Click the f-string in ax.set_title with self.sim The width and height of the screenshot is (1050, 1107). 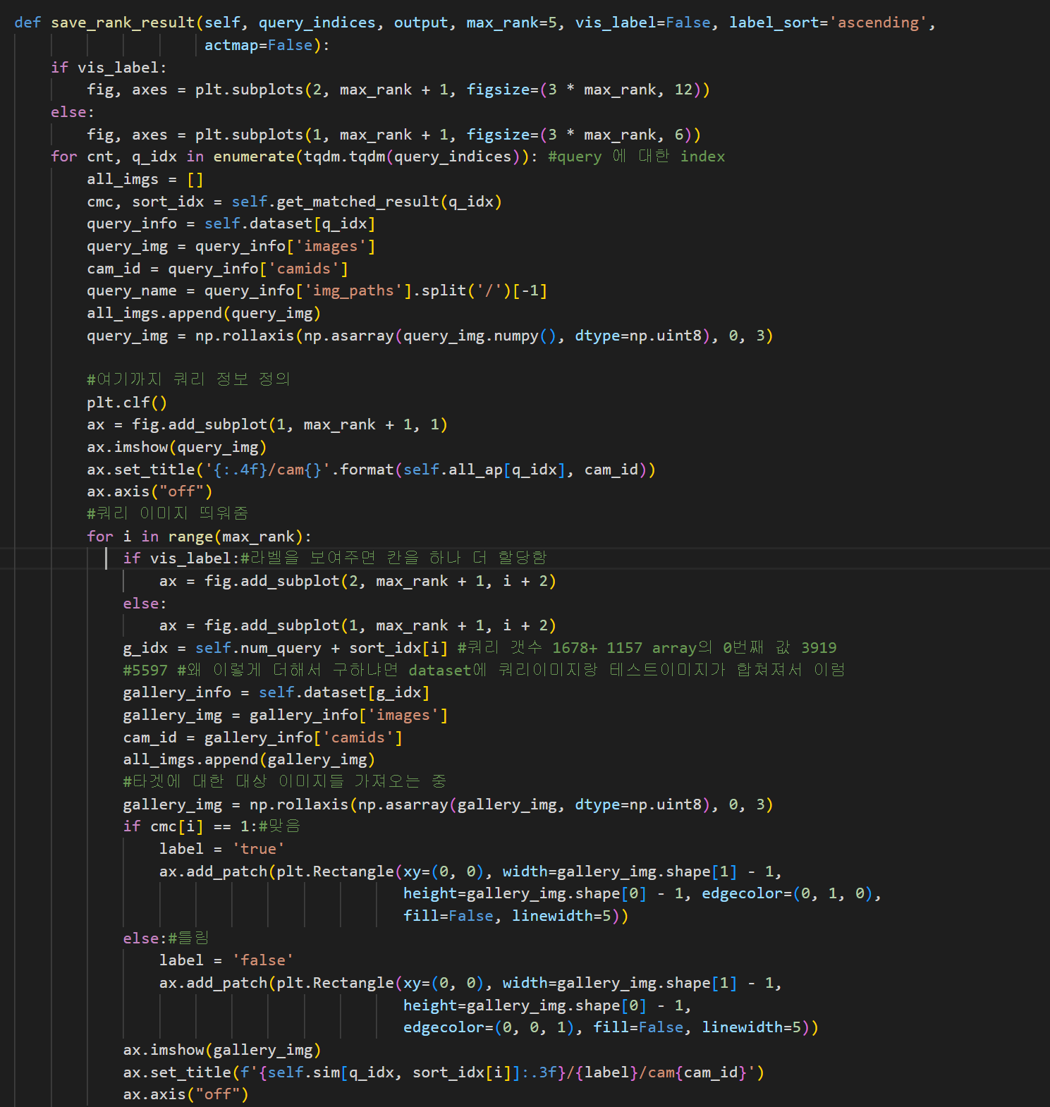point(499,1072)
